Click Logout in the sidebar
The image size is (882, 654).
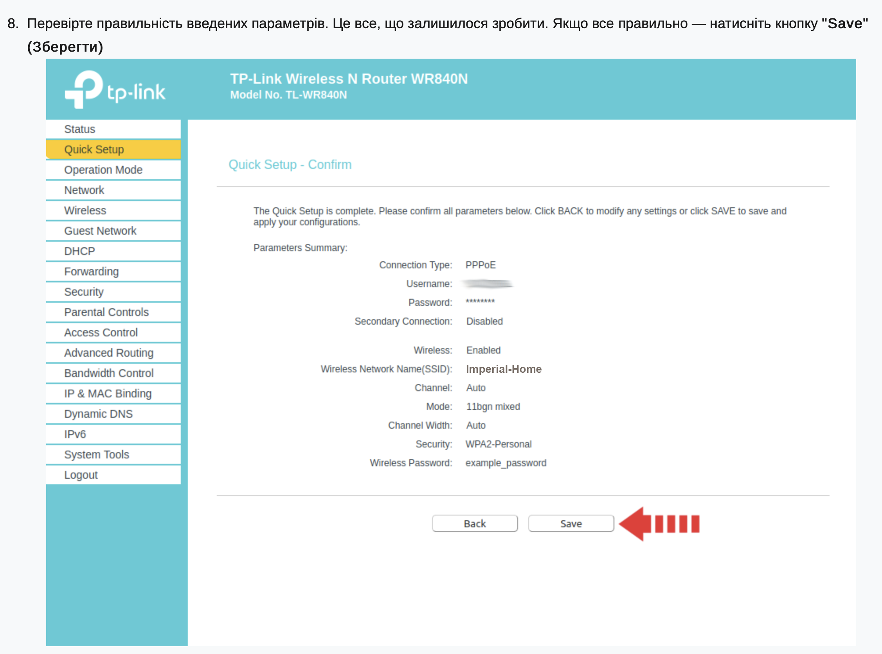(81, 475)
